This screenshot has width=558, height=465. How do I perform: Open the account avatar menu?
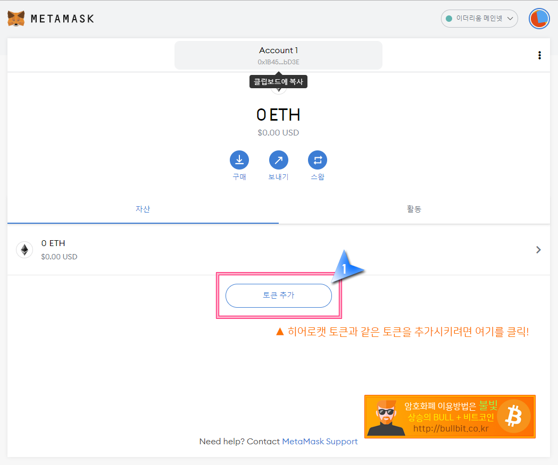click(x=539, y=19)
